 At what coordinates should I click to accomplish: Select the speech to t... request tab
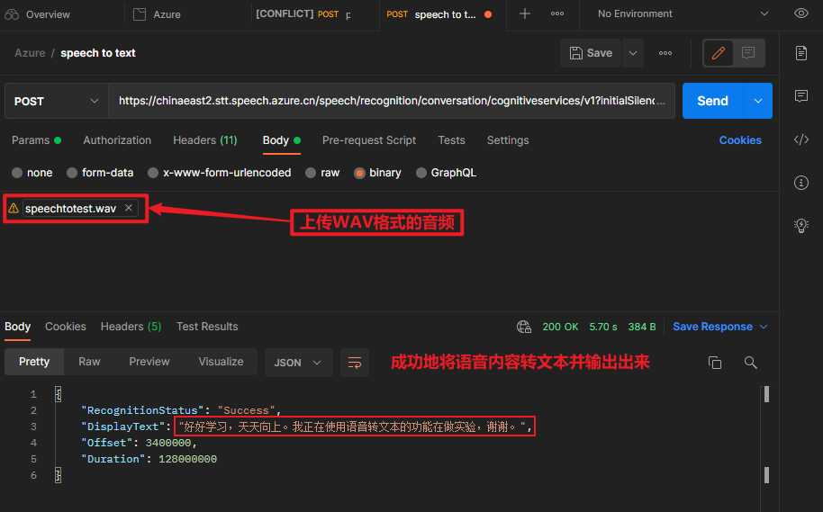click(439, 14)
